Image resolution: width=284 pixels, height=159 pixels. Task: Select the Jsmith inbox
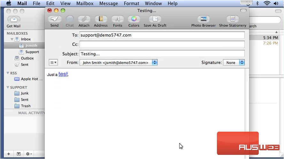point(24,45)
